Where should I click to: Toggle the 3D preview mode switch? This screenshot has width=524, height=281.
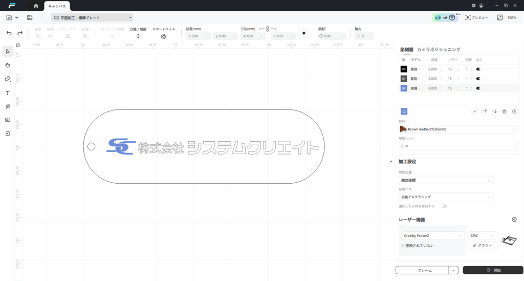tap(445, 17)
